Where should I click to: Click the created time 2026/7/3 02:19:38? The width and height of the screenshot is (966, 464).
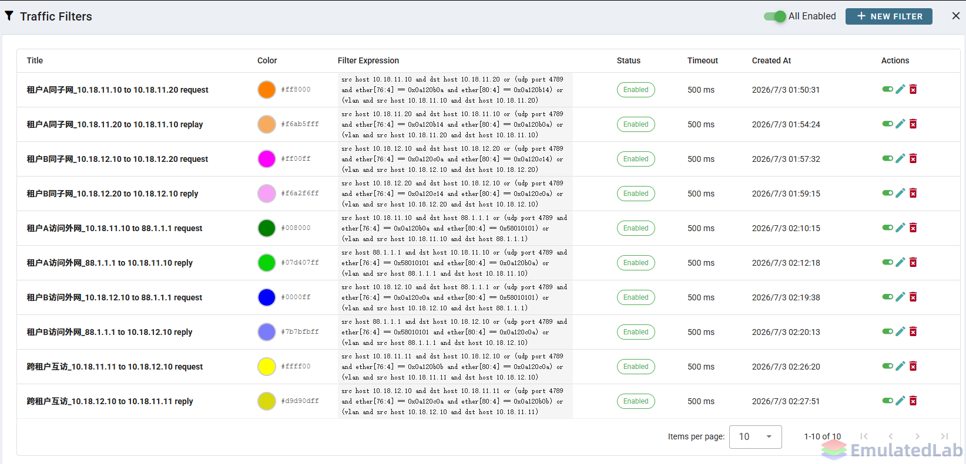click(x=786, y=297)
